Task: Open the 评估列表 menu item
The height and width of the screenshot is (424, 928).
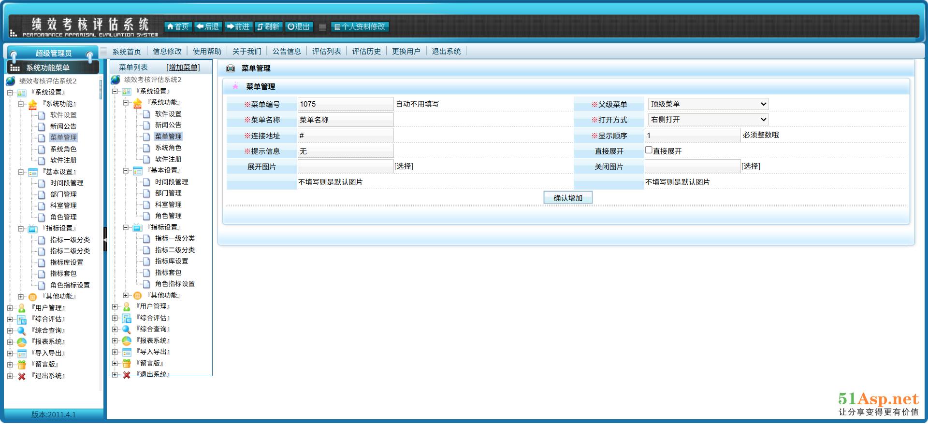Action: (326, 52)
